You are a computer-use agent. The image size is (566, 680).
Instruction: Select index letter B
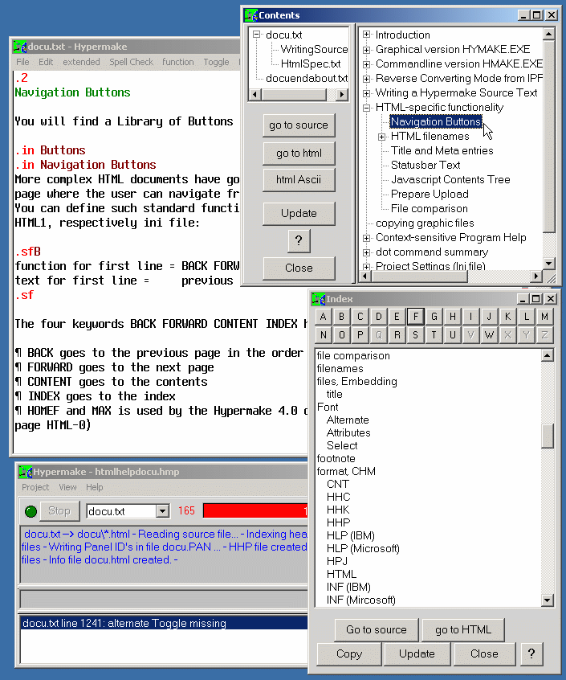point(342,317)
